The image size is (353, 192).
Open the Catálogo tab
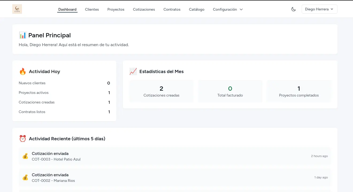pos(197,9)
